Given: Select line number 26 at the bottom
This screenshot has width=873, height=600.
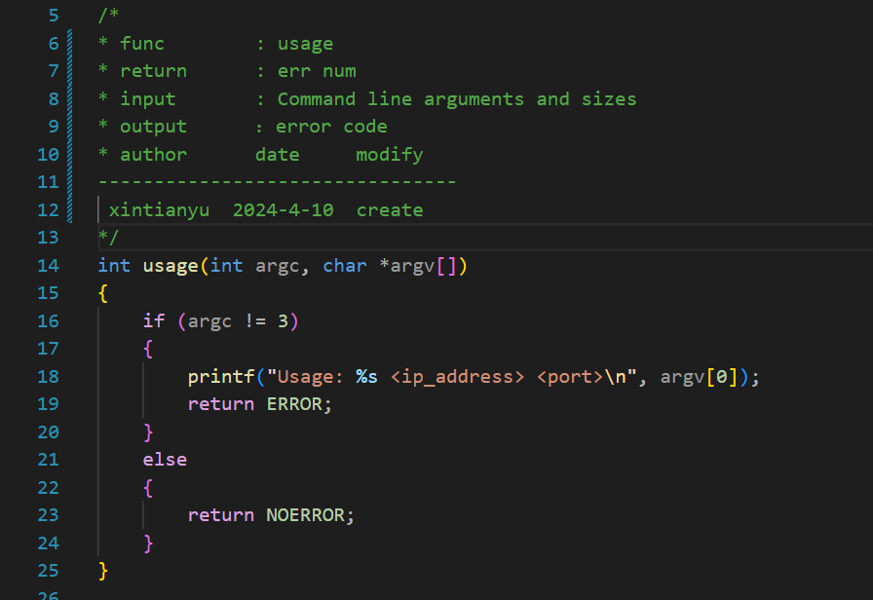Looking at the screenshot, I should click(x=48, y=594).
